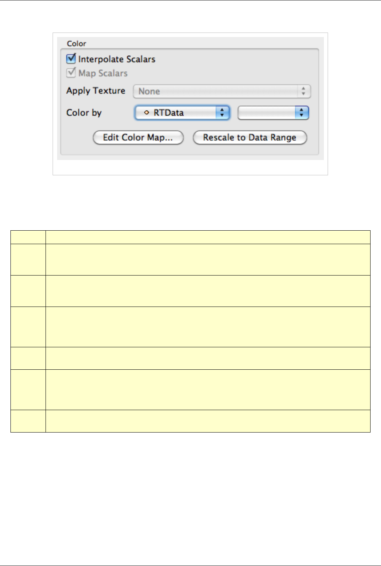Open the empty component dropdown beside RTData
Viewport: 381px width, 566px height.
[273, 113]
